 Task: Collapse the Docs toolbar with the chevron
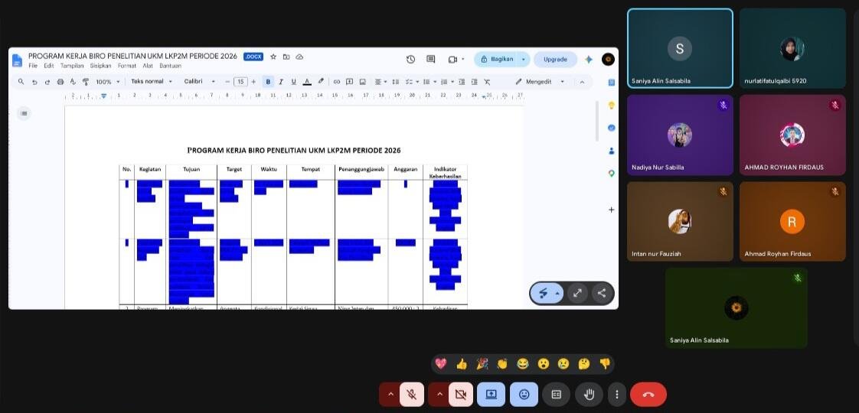pos(582,82)
